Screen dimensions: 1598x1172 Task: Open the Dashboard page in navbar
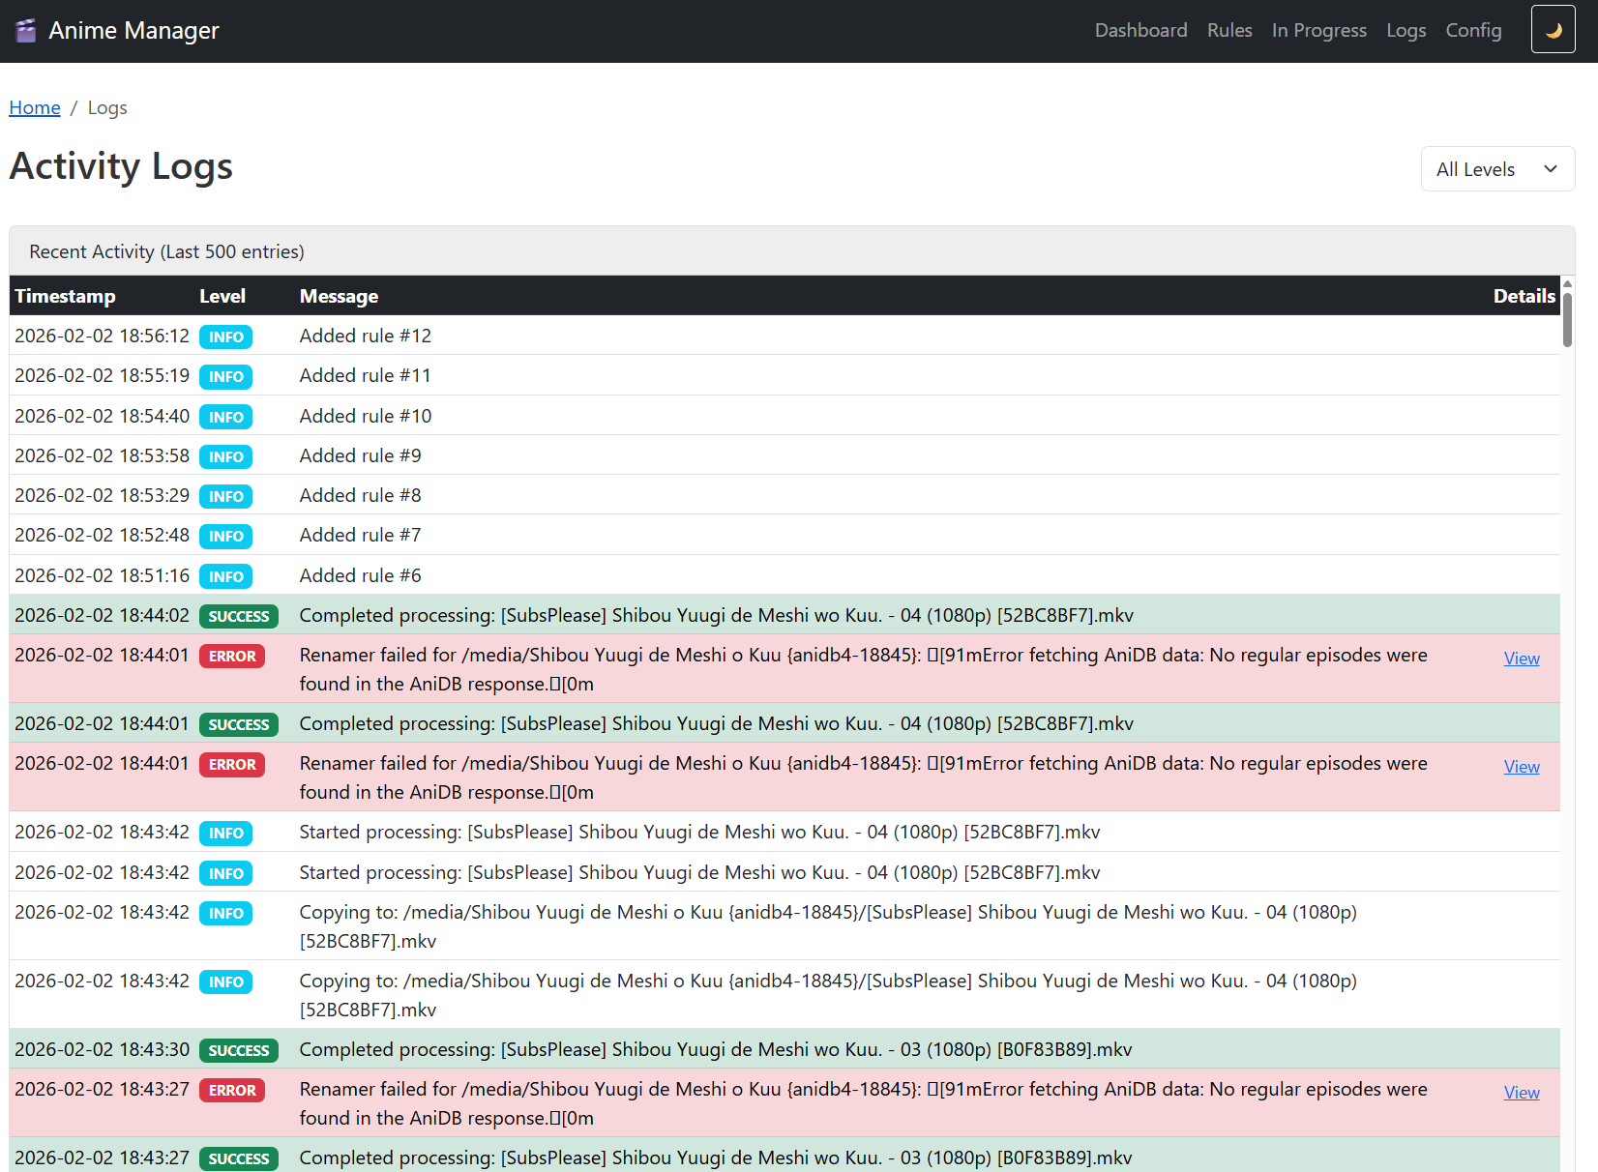[1140, 31]
